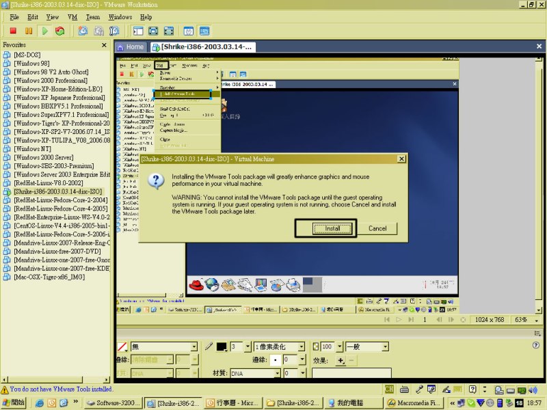547x410 pixels.
Task: Switch to full screen mode icon
Action: tap(153, 31)
